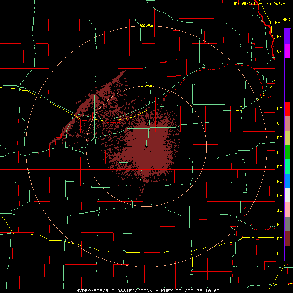This screenshot has height=293, width=293.
Task: Click the white DS legend color swatch
Action: [x=287, y=195]
